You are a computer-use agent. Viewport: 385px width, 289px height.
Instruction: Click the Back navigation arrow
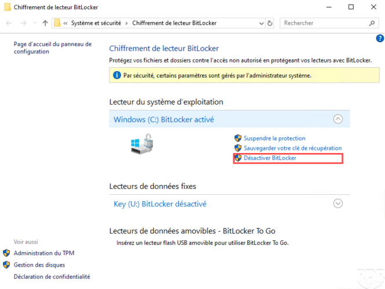click(x=9, y=23)
